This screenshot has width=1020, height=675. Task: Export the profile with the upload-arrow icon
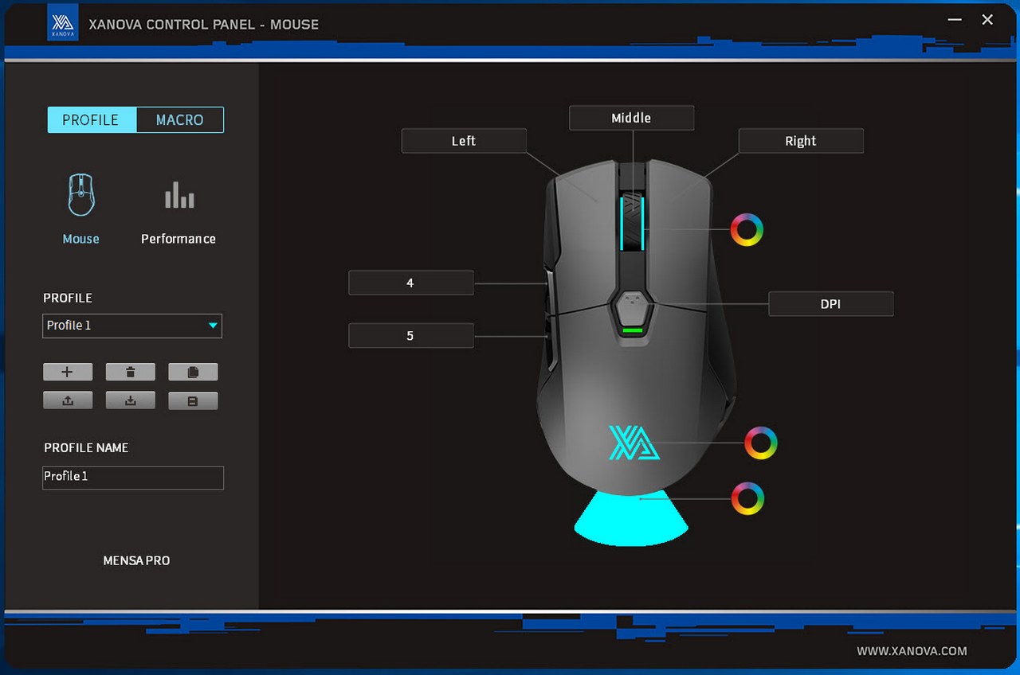click(x=68, y=400)
